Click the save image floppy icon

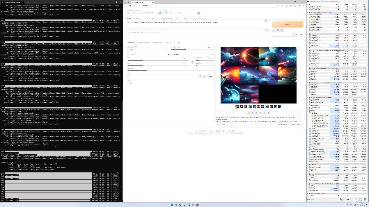click(x=252, y=113)
